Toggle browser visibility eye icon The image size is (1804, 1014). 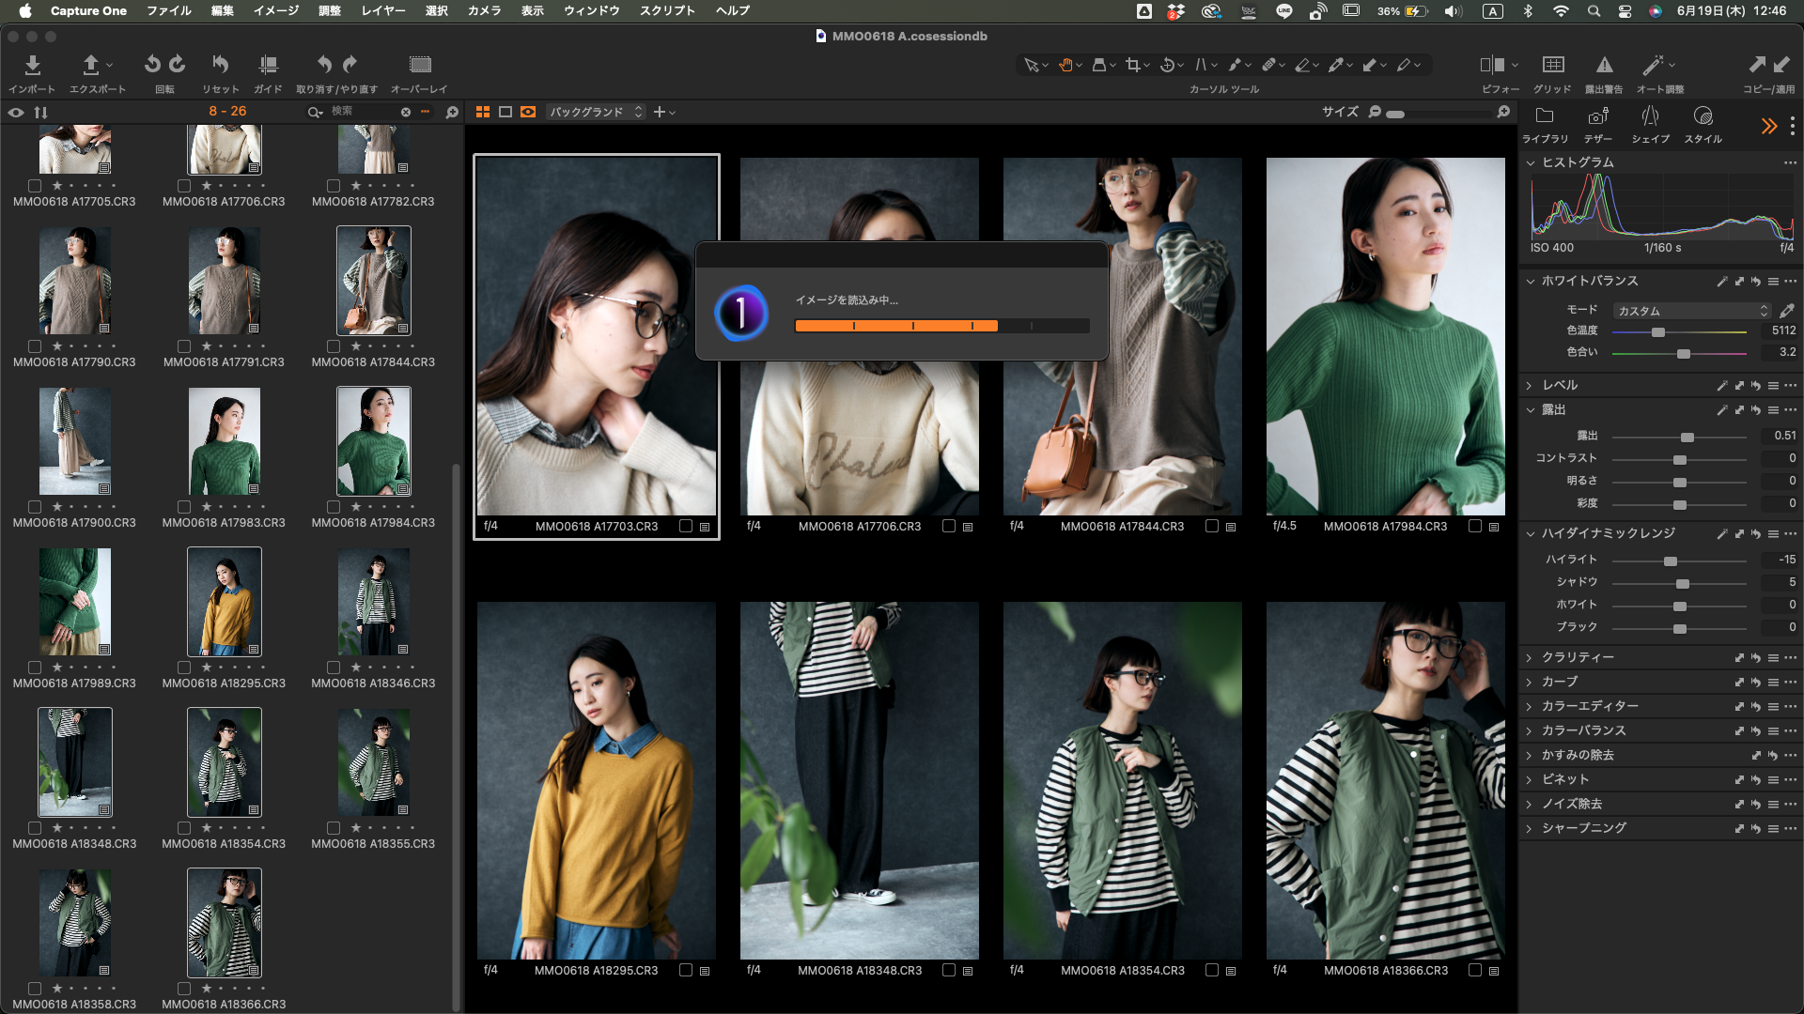coord(16,112)
